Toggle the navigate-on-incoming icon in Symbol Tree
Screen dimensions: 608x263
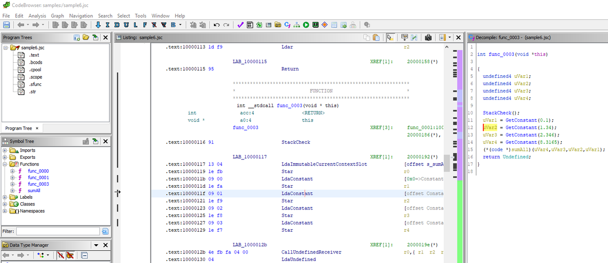pos(95,141)
